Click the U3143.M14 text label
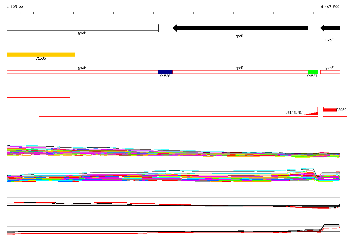 point(294,113)
